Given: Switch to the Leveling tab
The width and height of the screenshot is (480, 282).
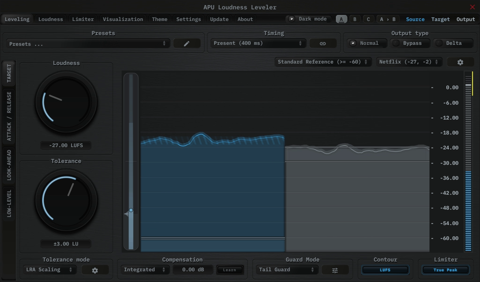Looking at the screenshot, I should (17, 19).
